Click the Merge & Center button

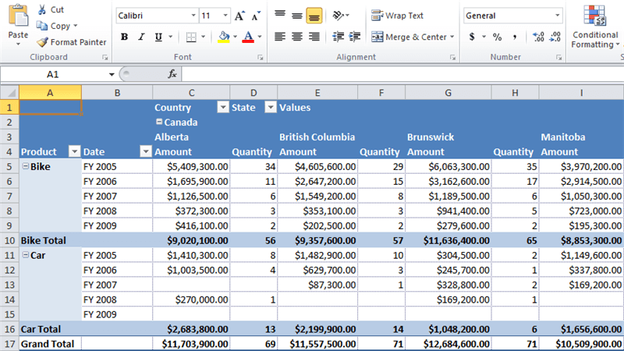coord(409,37)
